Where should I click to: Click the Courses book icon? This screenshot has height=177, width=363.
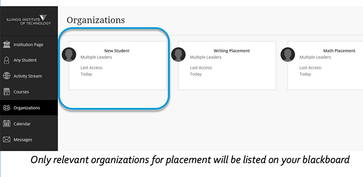tap(7, 92)
